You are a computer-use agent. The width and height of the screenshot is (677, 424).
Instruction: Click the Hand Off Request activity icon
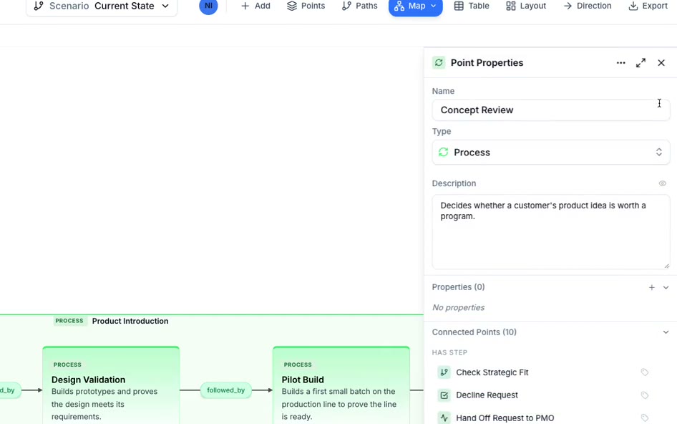tap(444, 418)
